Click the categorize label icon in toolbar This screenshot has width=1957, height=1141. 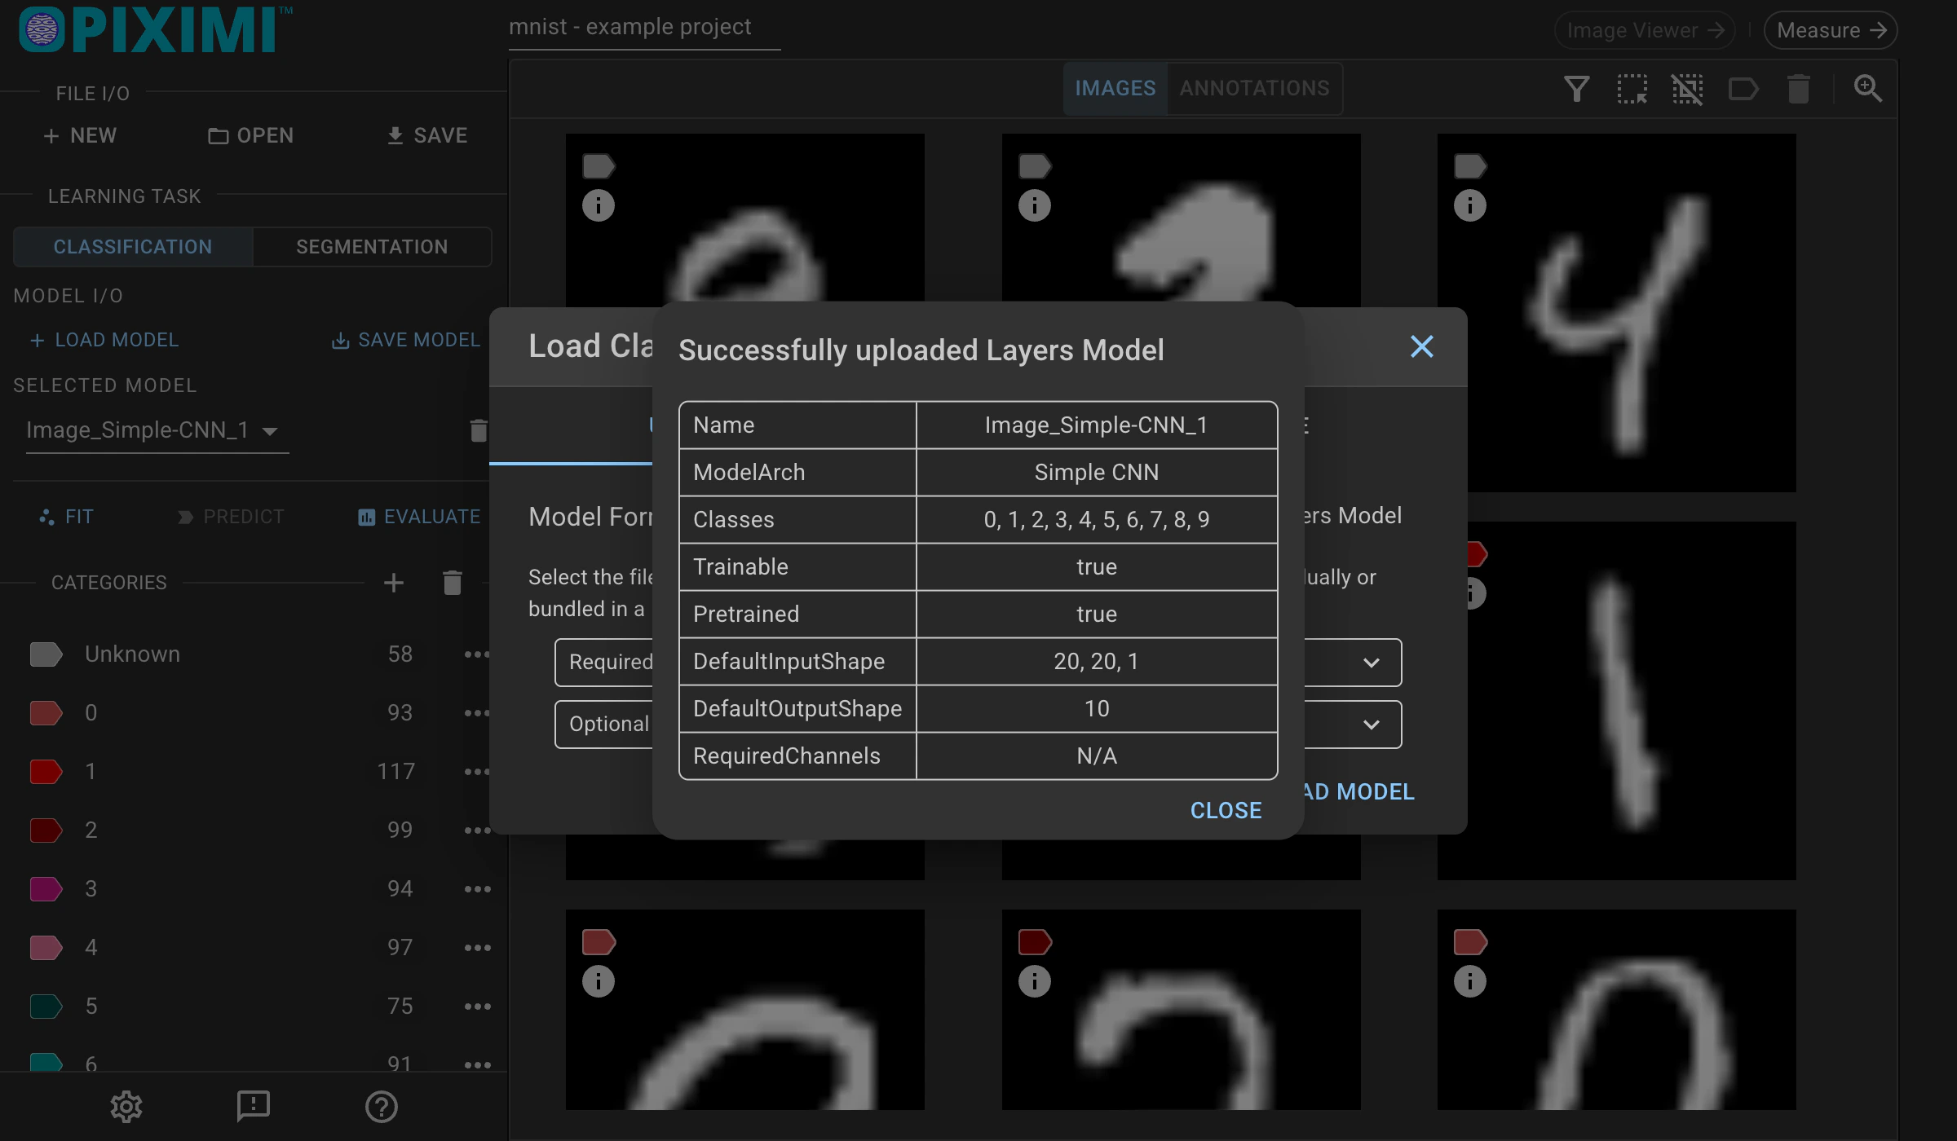(1743, 88)
